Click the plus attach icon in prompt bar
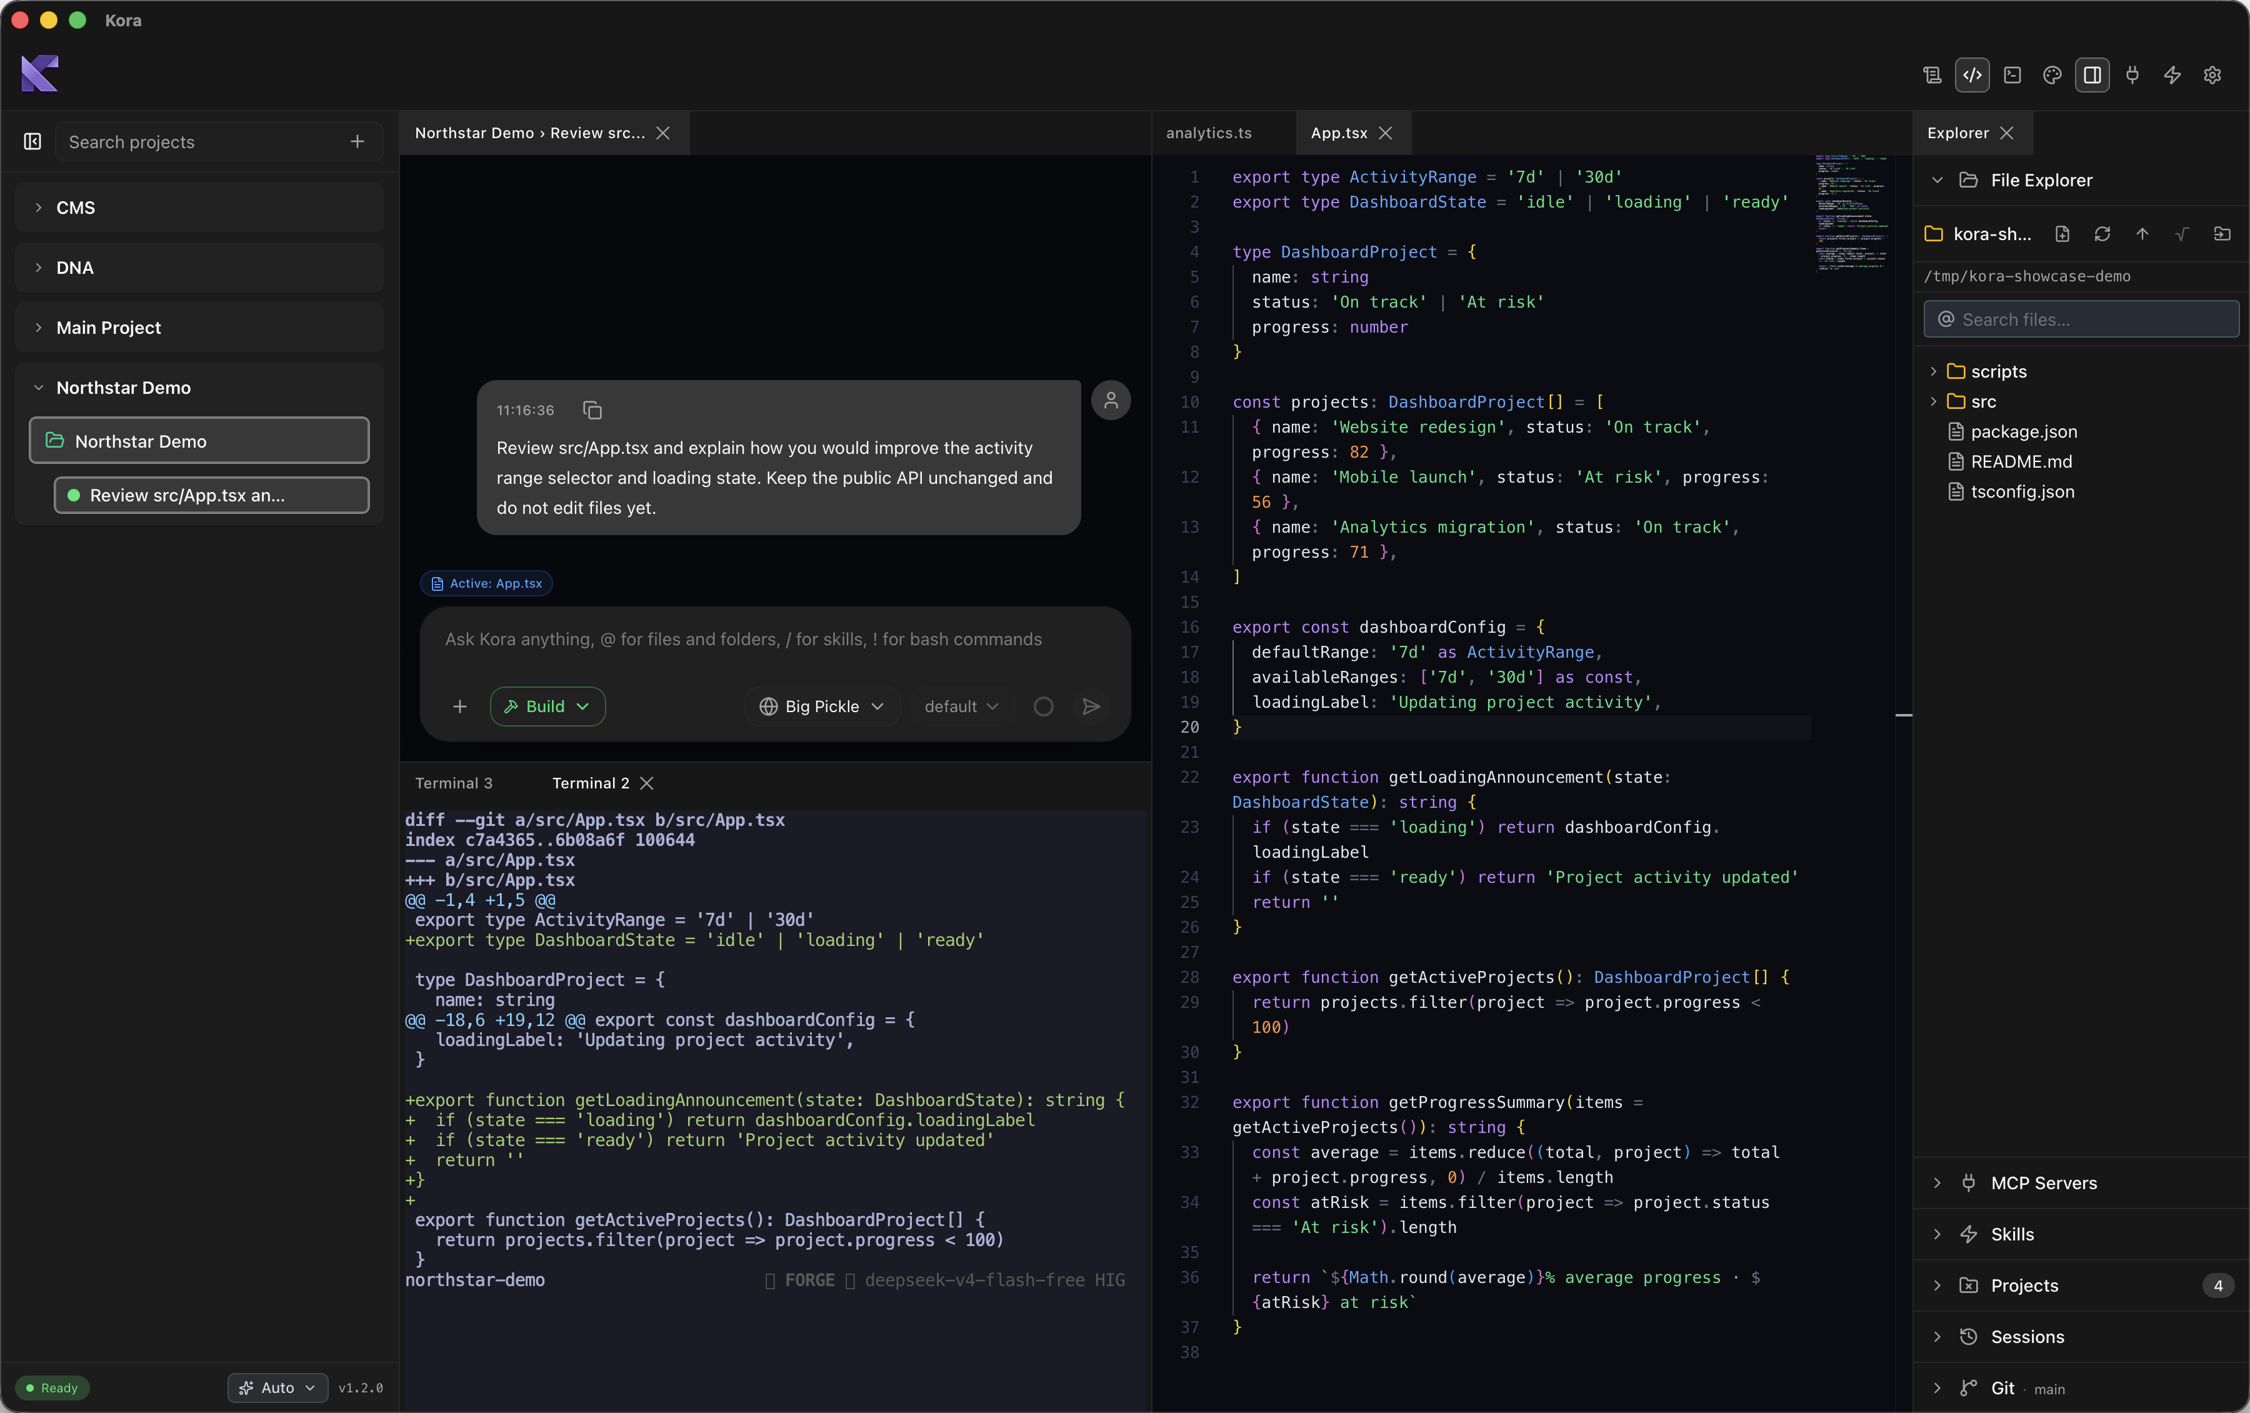The height and width of the screenshot is (1413, 2250). coord(459,706)
